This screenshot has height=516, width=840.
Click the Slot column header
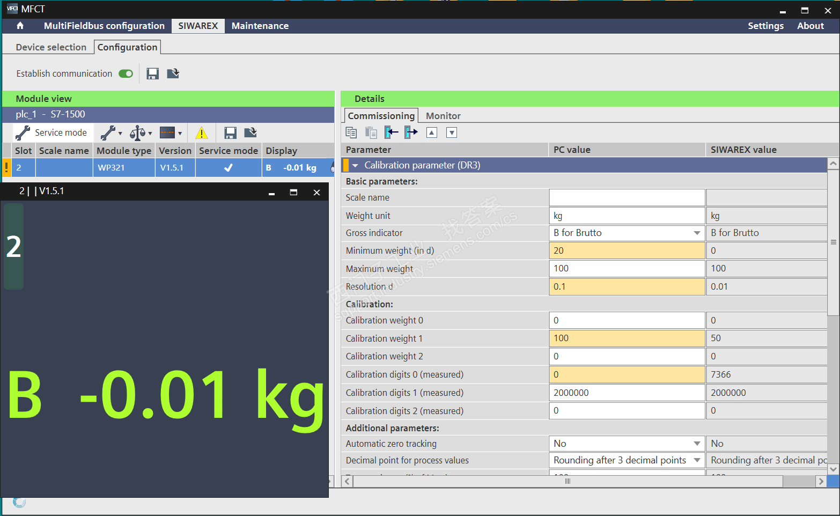coord(24,151)
